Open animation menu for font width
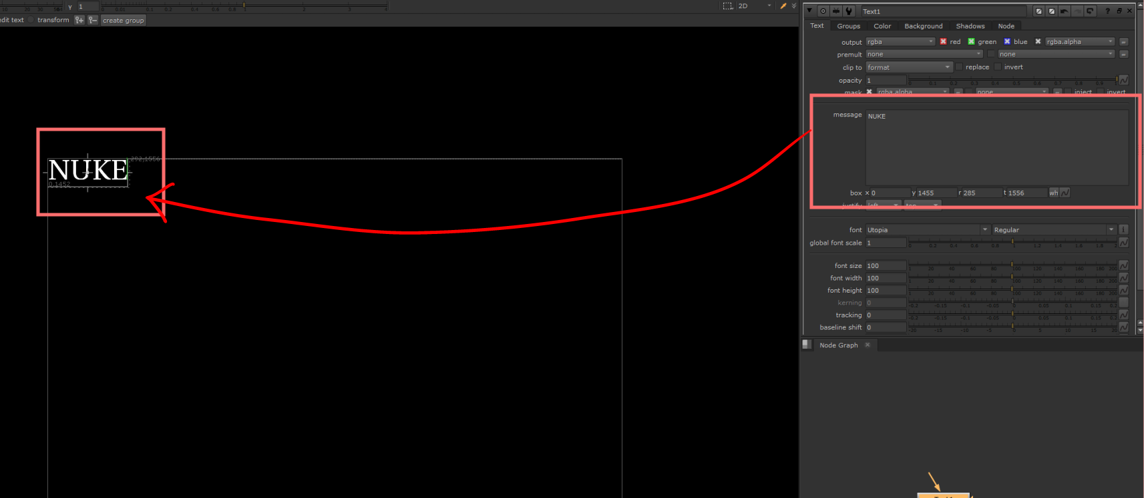This screenshot has height=498, width=1144. 1123,278
